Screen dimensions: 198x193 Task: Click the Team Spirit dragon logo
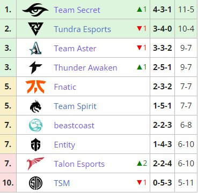35,106
